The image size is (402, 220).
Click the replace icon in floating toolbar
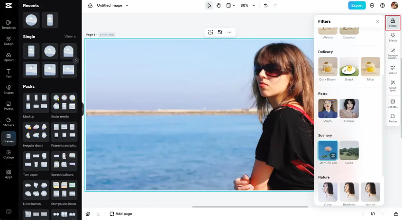220,32
